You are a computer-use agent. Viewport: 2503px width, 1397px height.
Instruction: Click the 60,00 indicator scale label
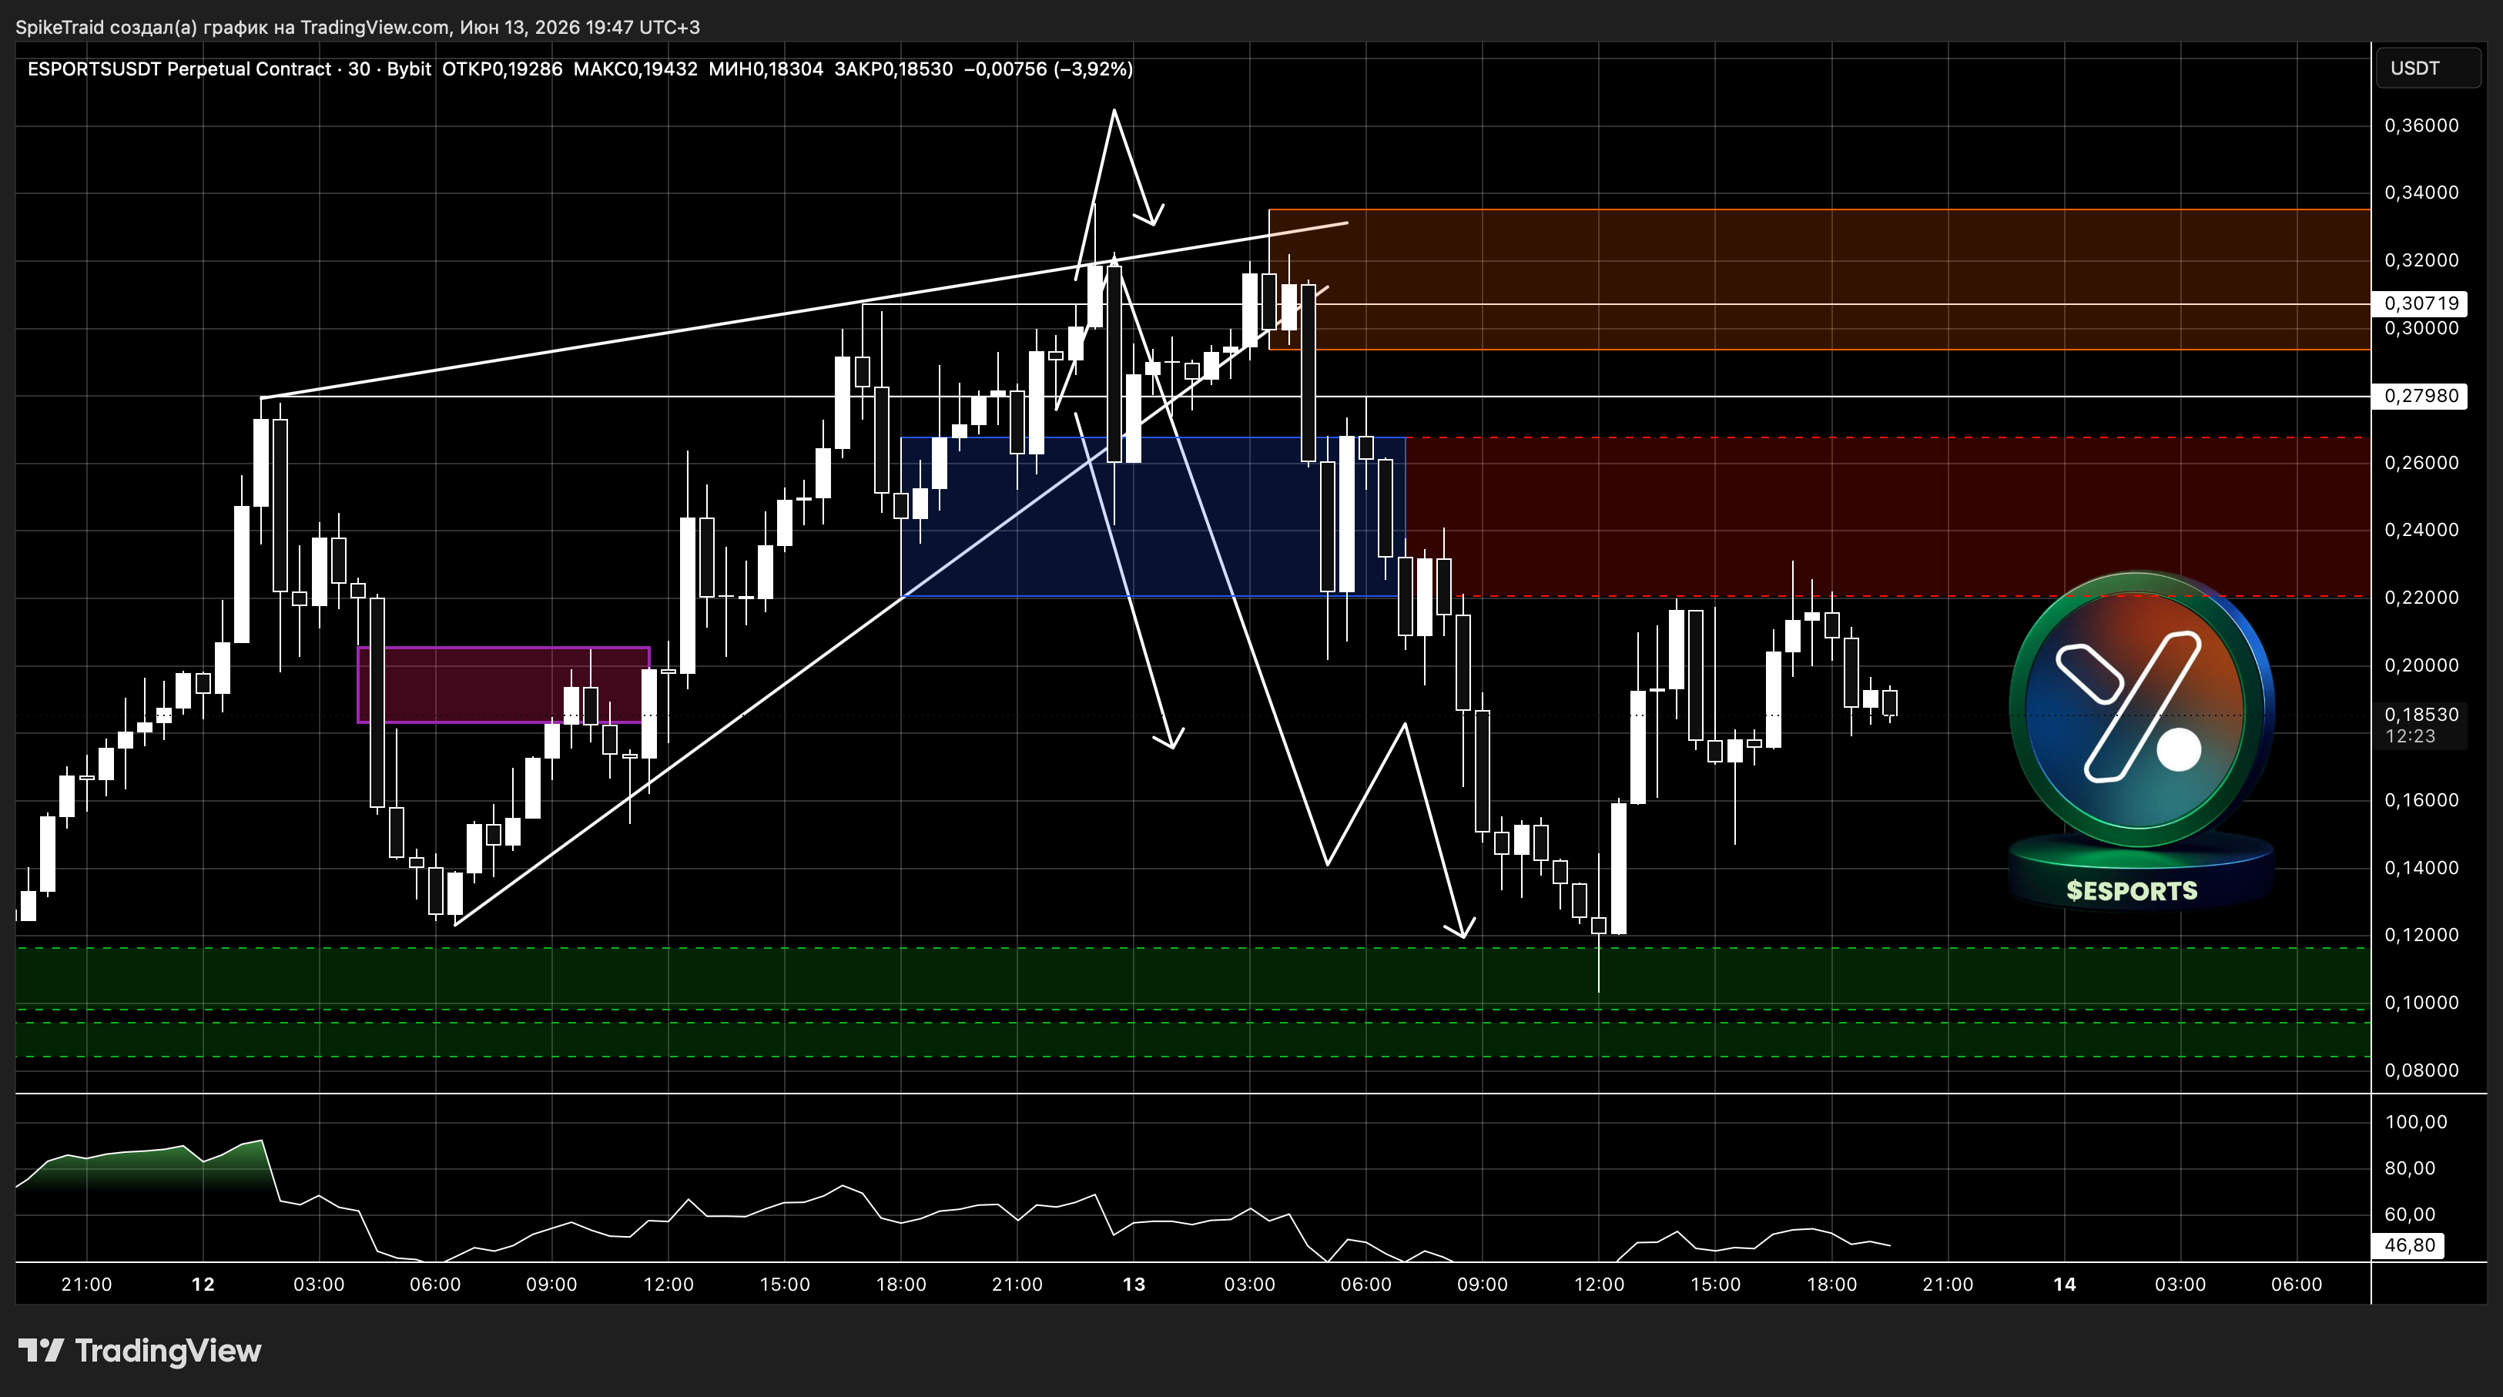point(2410,1214)
